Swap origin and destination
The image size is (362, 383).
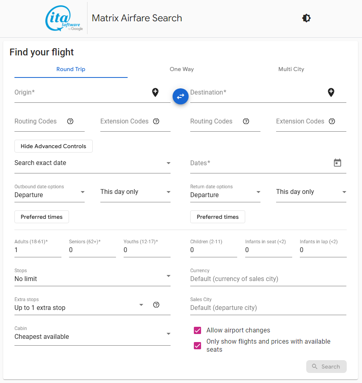click(x=180, y=96)
